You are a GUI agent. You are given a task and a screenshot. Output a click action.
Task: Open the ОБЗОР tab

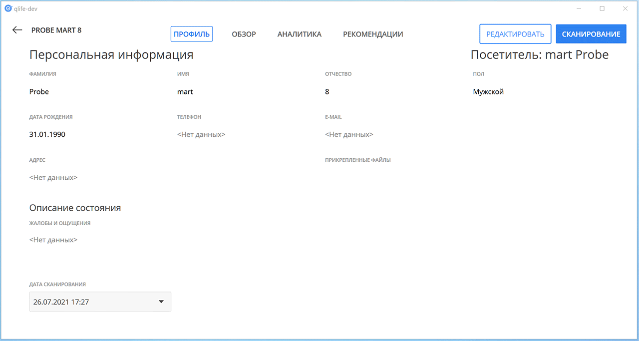point(244,34)
